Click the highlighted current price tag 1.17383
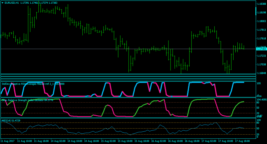The height and width of the screenshot is (144, 267). (x=261, y=49)
